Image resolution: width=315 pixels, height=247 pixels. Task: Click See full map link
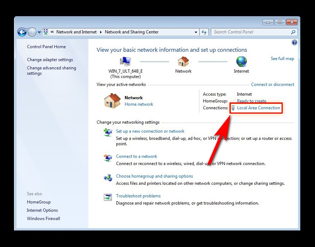coord(282,59)
